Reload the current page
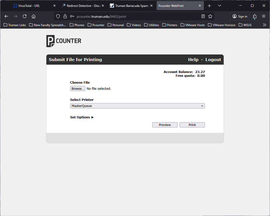Screen dimensions: 270x216 25,16
